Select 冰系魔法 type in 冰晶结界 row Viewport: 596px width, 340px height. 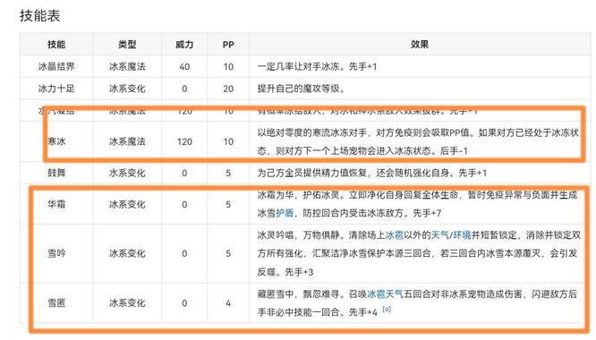pos(127,66)
